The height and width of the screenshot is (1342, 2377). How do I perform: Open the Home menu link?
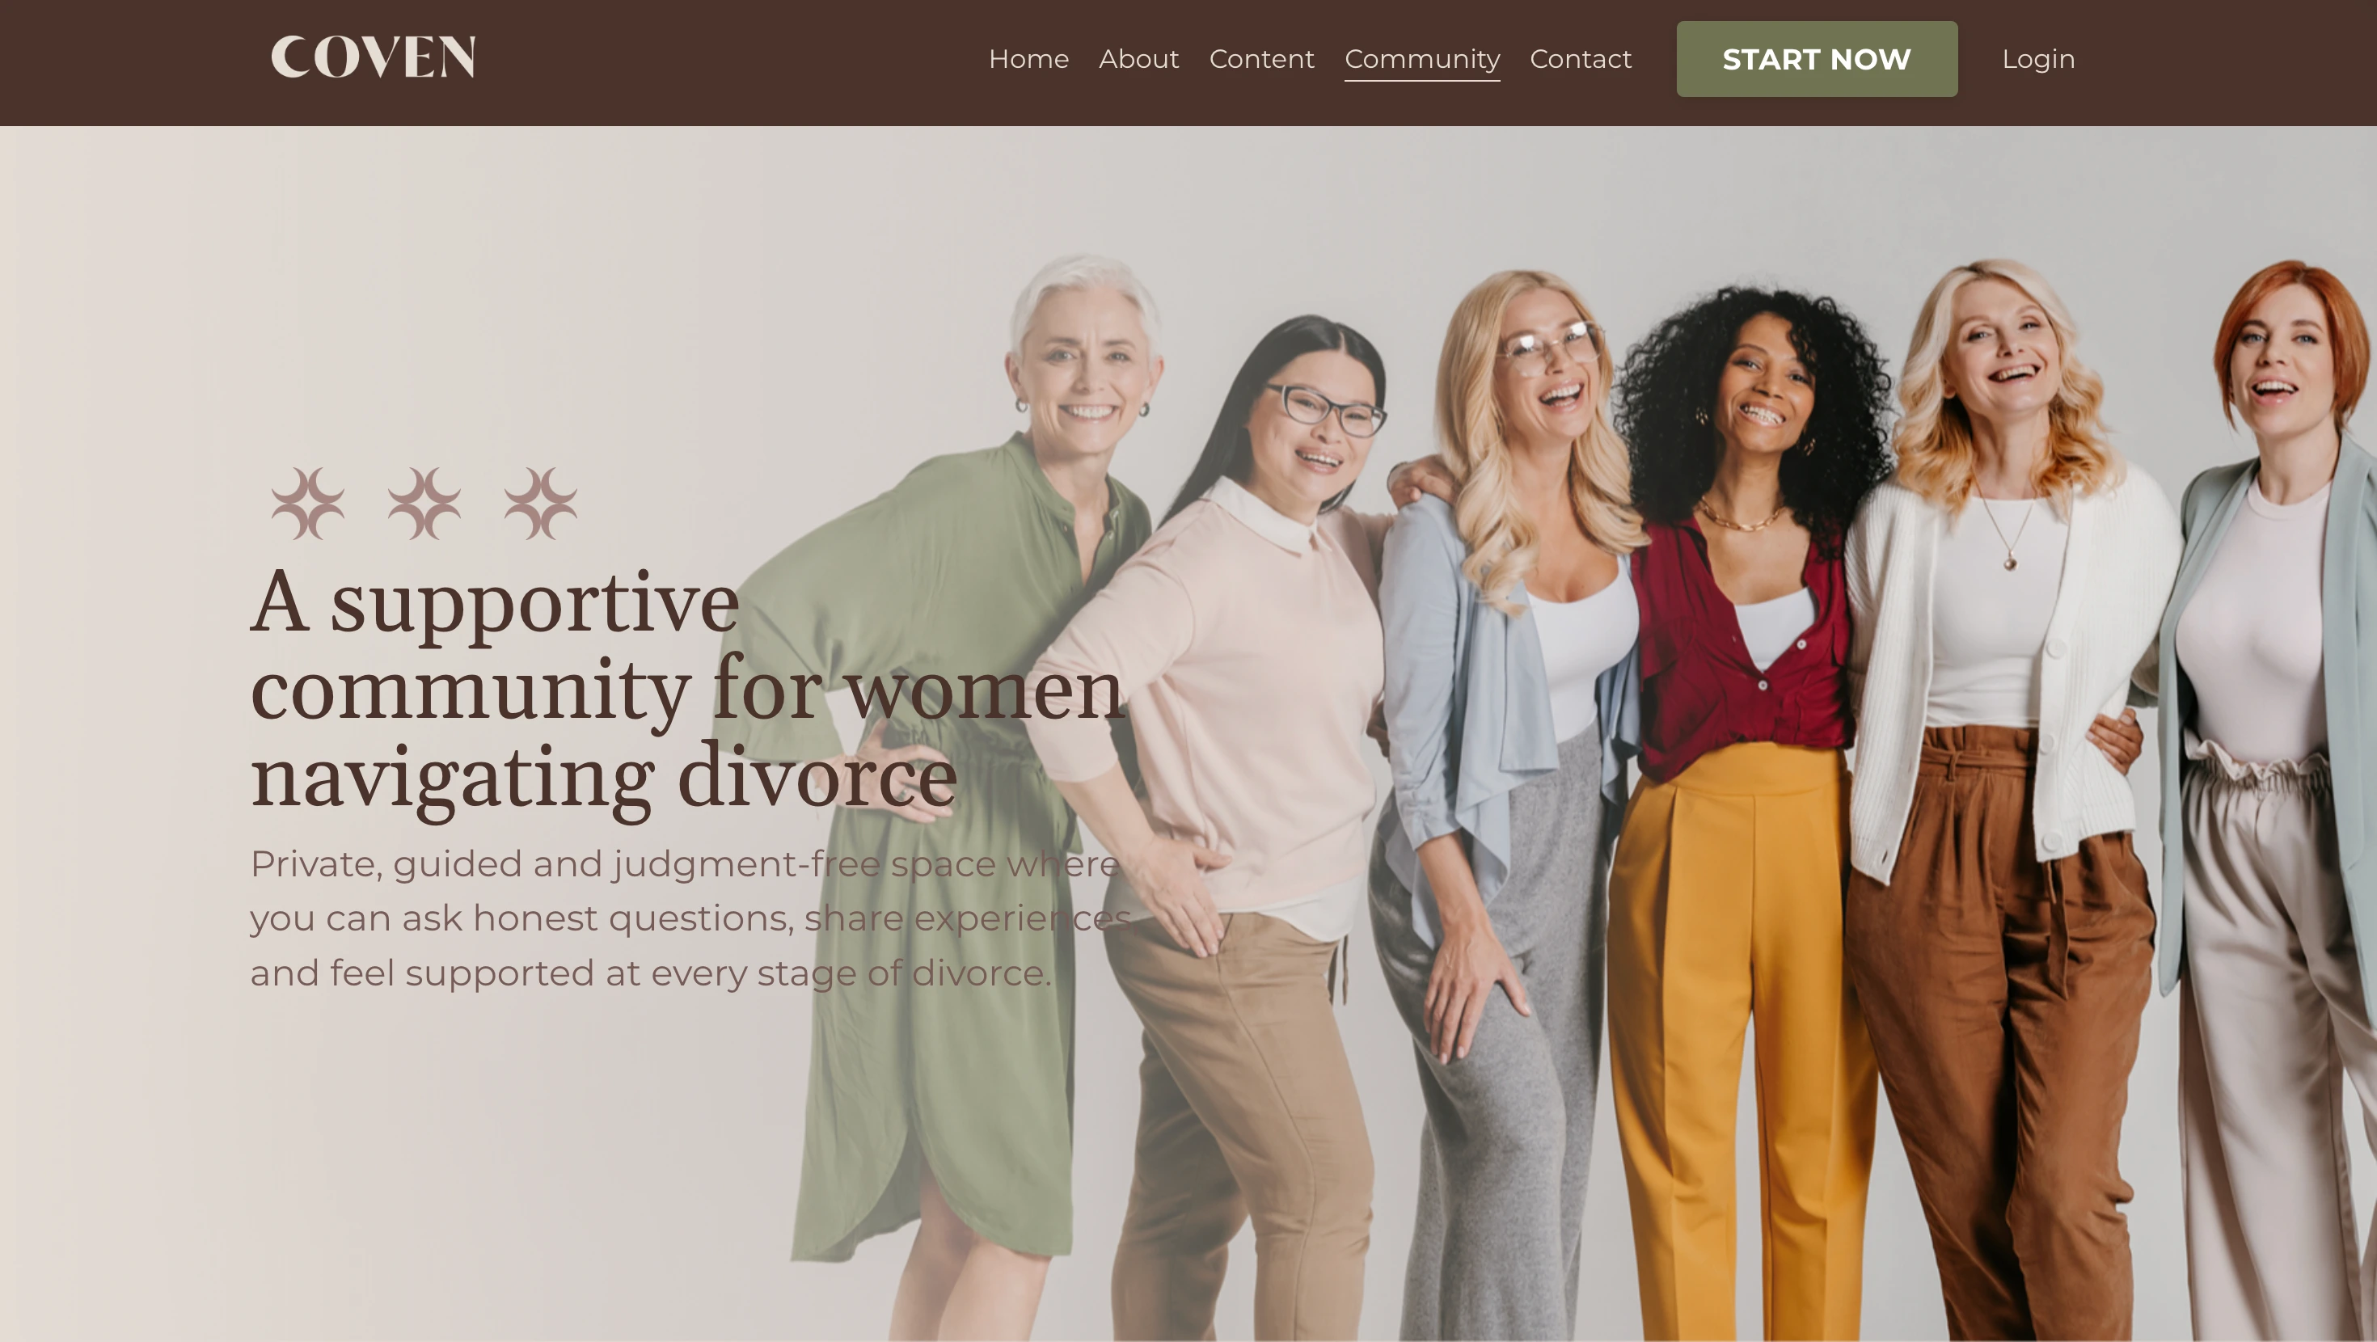(x=1028, y=59)
